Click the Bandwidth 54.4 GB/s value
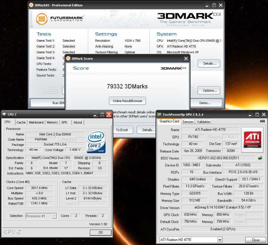 [x=249, y=200]
